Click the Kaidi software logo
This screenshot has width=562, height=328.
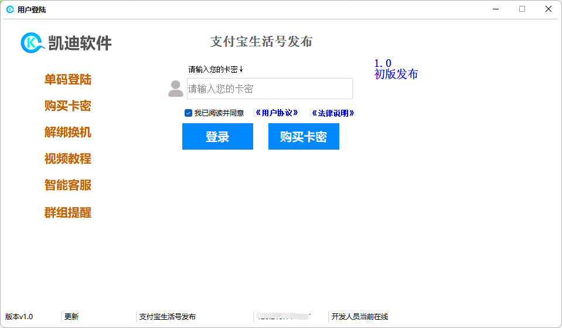pyautogui.click(x=66, y=43)
